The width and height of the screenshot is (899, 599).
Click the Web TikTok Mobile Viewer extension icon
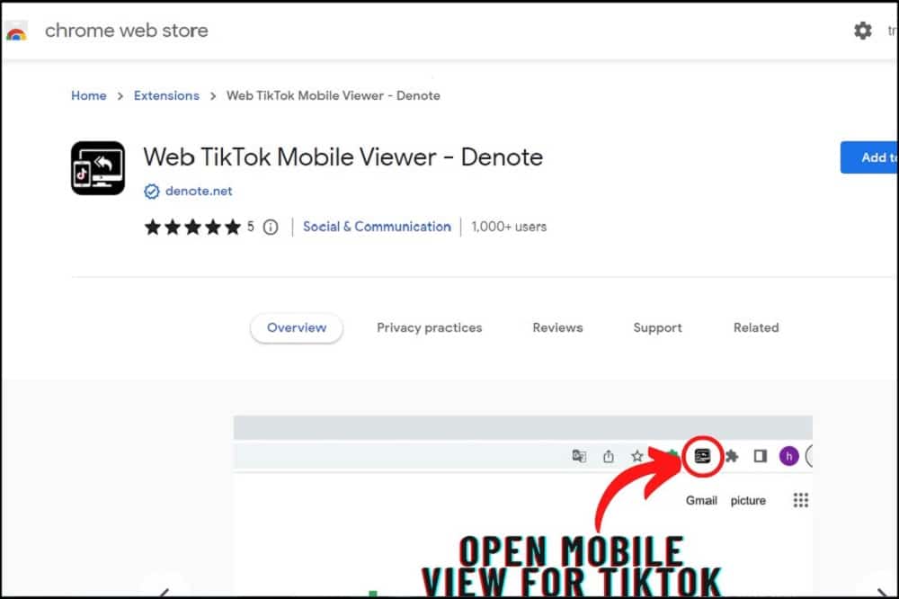(98, 168)
